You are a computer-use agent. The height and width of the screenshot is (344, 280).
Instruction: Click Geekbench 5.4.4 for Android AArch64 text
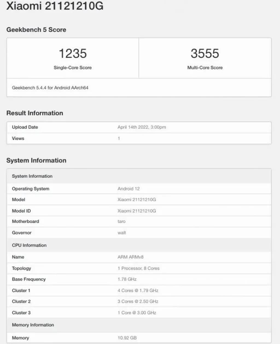50,88
